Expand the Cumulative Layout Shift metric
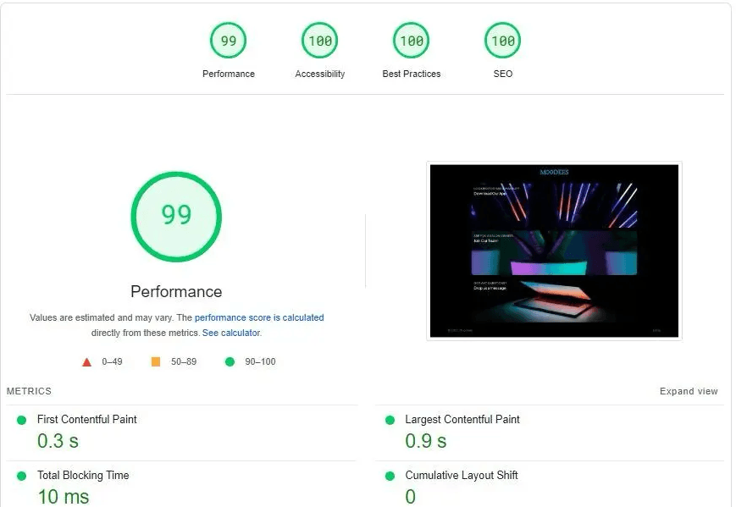Image resolution: width=736 pixels, height=507 pixels. pos(462,476)
